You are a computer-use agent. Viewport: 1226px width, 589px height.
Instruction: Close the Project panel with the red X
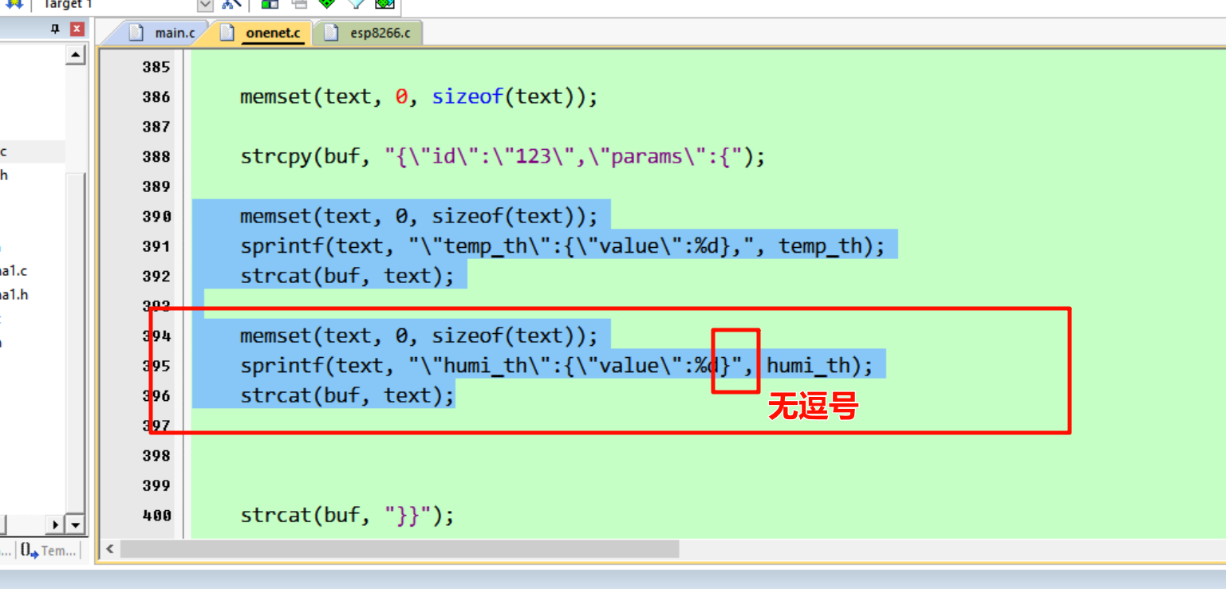point(77,29)
